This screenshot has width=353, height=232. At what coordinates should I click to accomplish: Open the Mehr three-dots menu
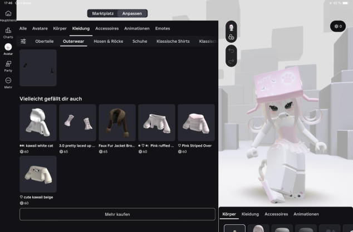click(8, 81)
